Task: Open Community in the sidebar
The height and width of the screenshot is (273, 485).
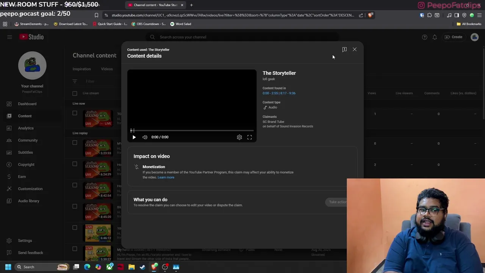Action: [28, 140]
